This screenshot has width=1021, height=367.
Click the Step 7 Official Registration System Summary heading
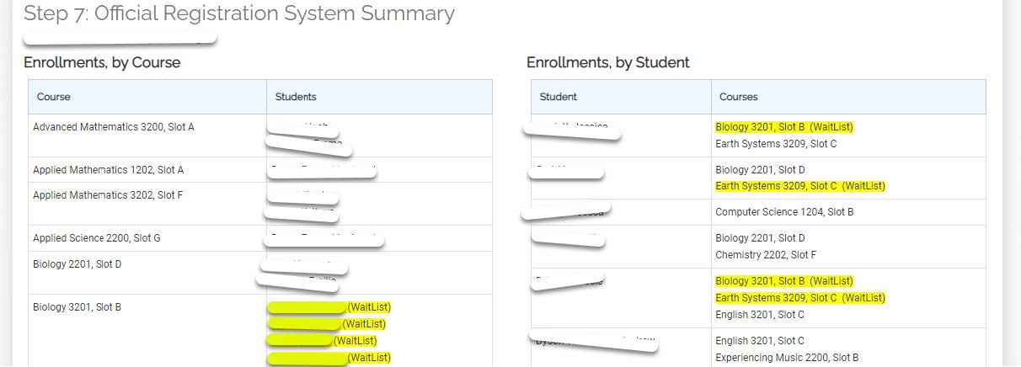click(239, 13)
